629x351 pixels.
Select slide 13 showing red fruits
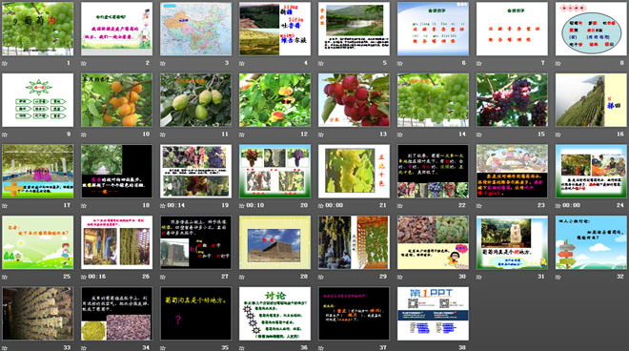354,100
